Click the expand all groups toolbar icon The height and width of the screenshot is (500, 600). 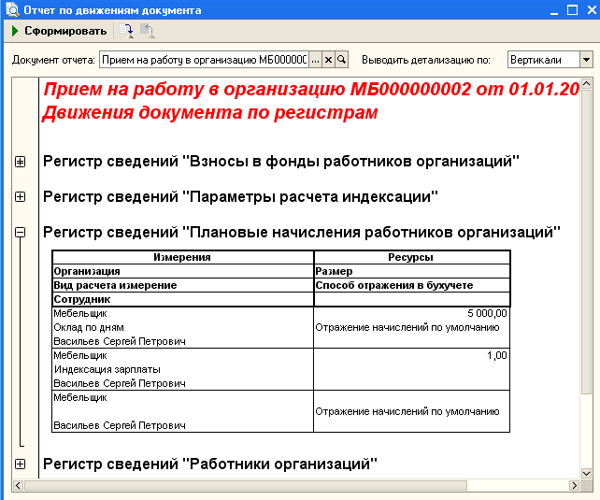(126, 31)
